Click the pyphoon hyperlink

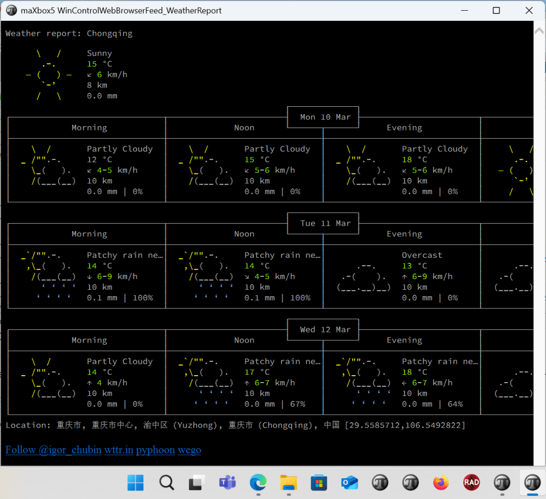(155, 450)
